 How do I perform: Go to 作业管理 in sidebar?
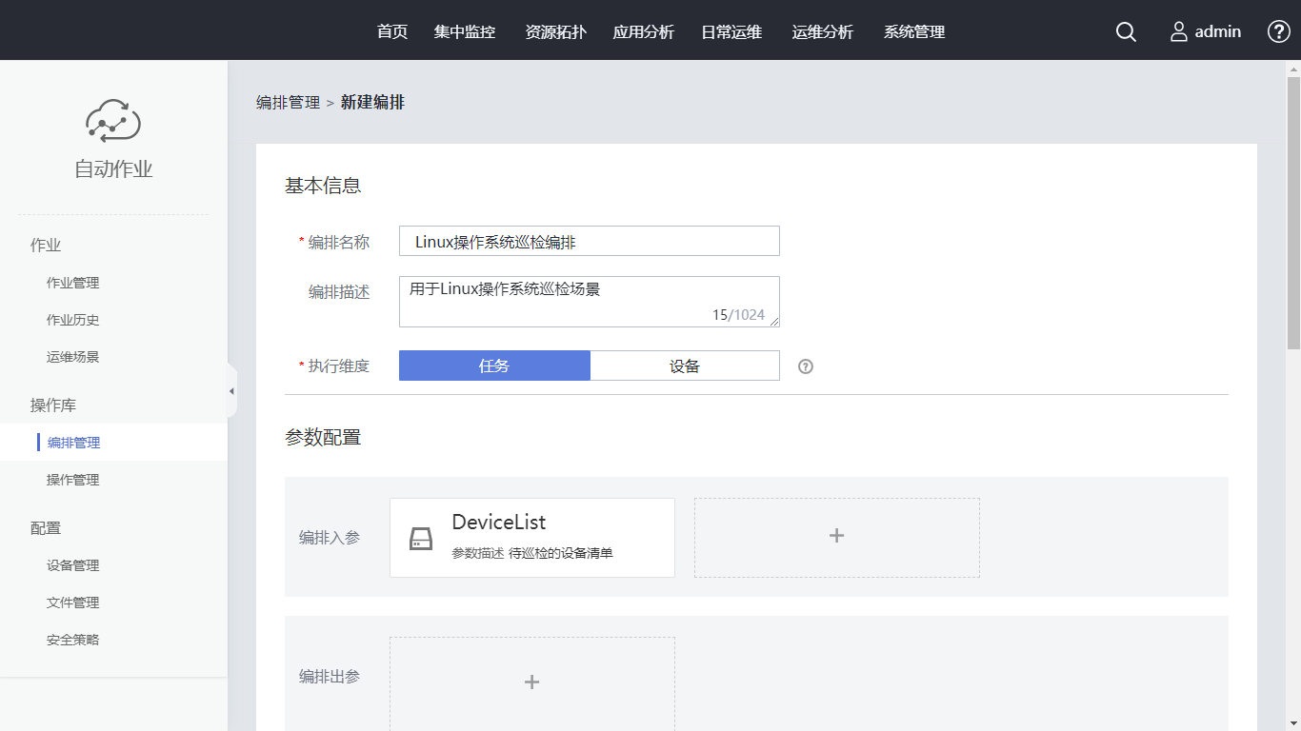[x=72, y=283]
